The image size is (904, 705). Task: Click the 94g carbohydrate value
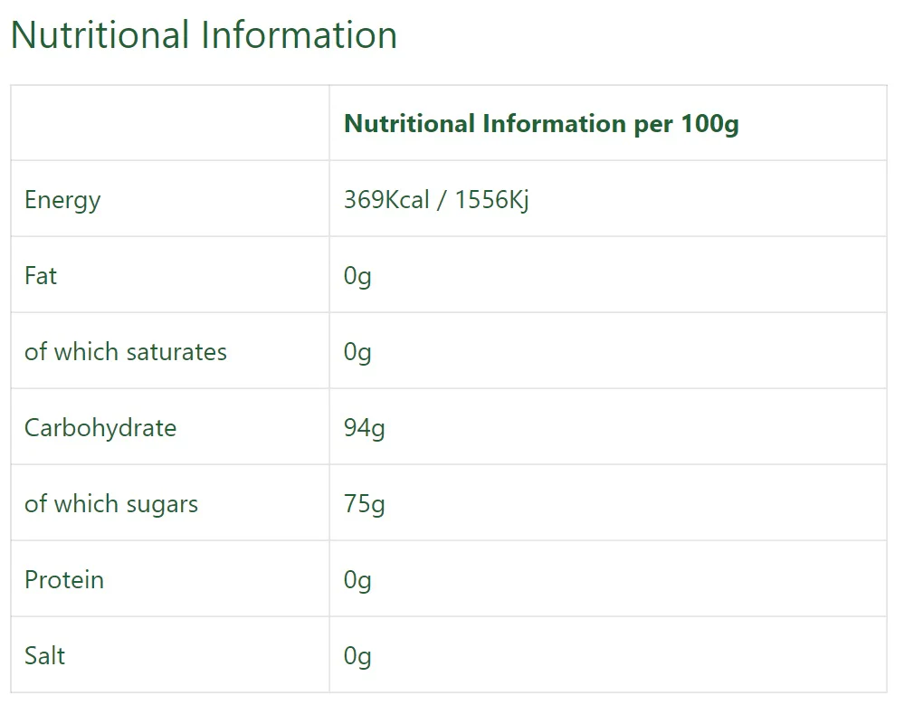(364, 428)
